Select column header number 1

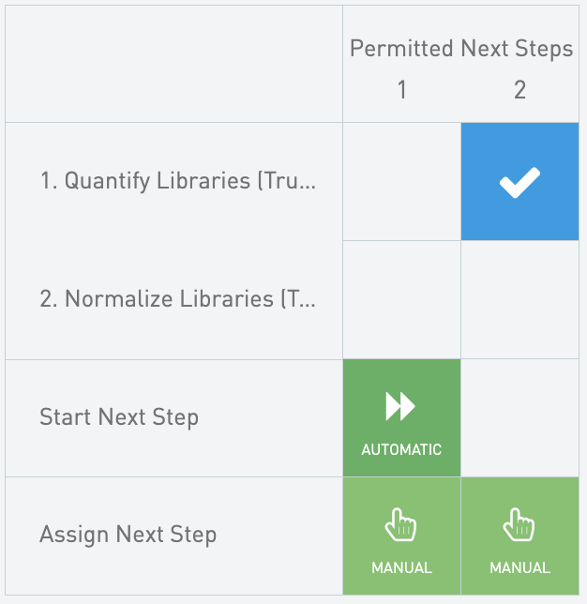(401, 90)
